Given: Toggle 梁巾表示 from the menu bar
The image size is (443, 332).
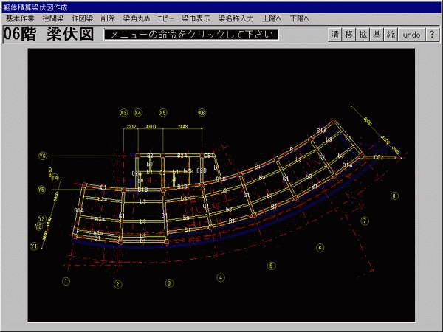Looking at the screenshot, I should click(x=196, y=18).
